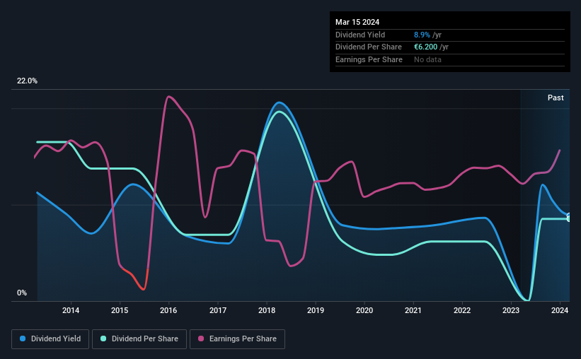Select the 2020 axis label

click(x=364, y=310)
